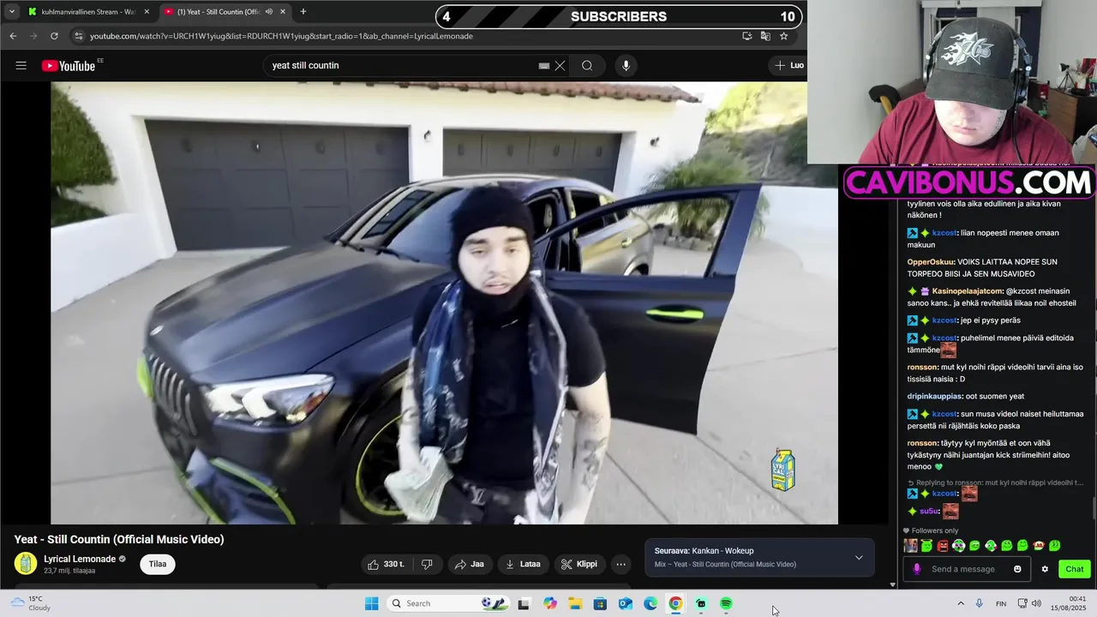Open Spotify from the taskbar
Image resolution: width=1097 pixels, height=617 pixels.
tap(726, 603)
